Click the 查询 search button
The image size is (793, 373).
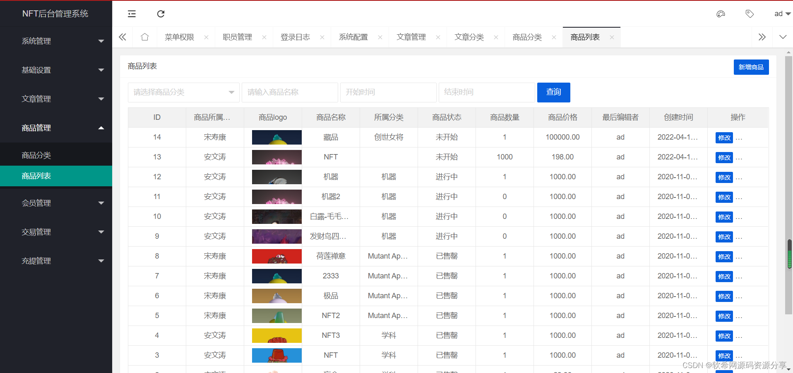[x=553, y=92]
